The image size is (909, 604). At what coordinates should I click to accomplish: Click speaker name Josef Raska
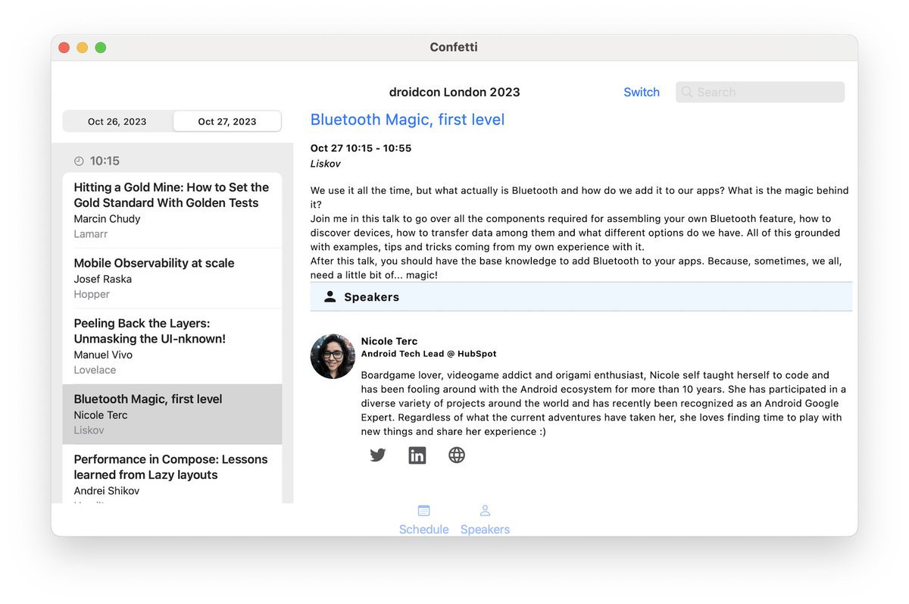(103, 279)
